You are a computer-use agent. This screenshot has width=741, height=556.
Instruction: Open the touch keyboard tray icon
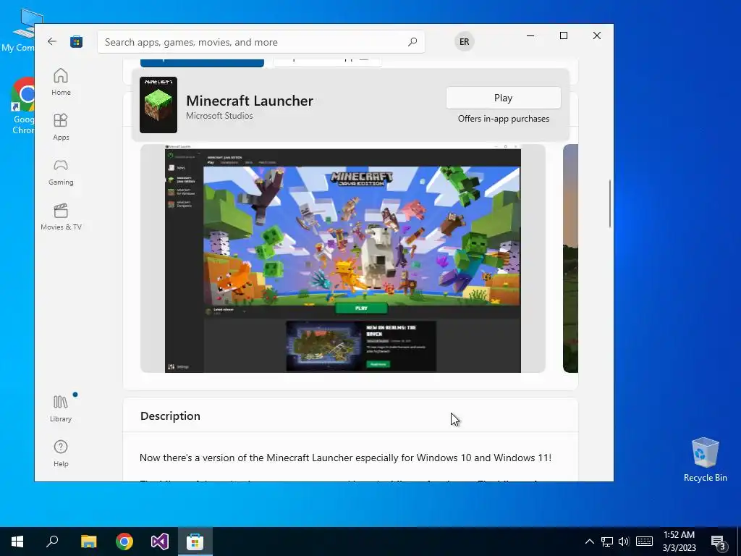point(644,542)
